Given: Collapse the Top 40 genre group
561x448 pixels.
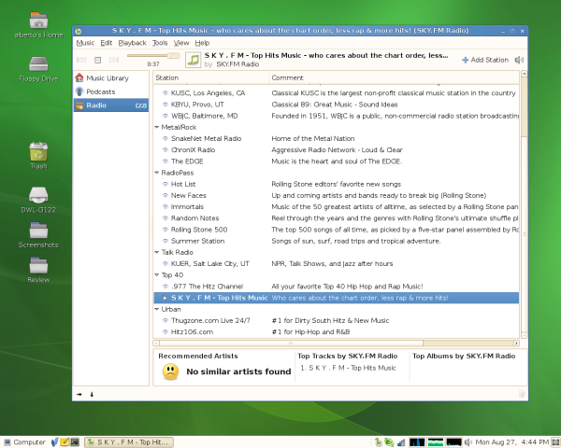Looking at the screenshot, I should click(157, 275).
